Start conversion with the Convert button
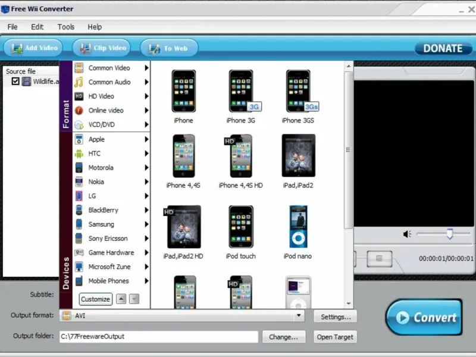Viewport: 476px width, 357px height. coord(424,317)
